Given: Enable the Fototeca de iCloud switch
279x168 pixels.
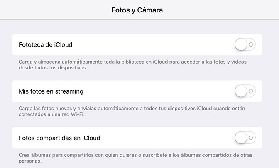Looking at the screenshot, I should [245, 44].
